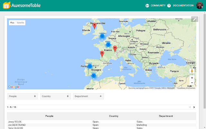Expand the People filter
Image resolution: width=206 pixels, height=129 pixels.
(x=23, y=96)
